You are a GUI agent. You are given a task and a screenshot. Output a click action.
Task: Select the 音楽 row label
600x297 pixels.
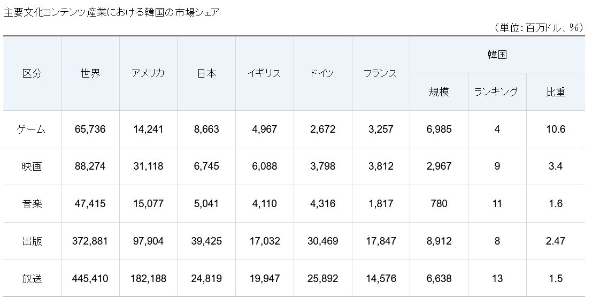pos(32,203)
